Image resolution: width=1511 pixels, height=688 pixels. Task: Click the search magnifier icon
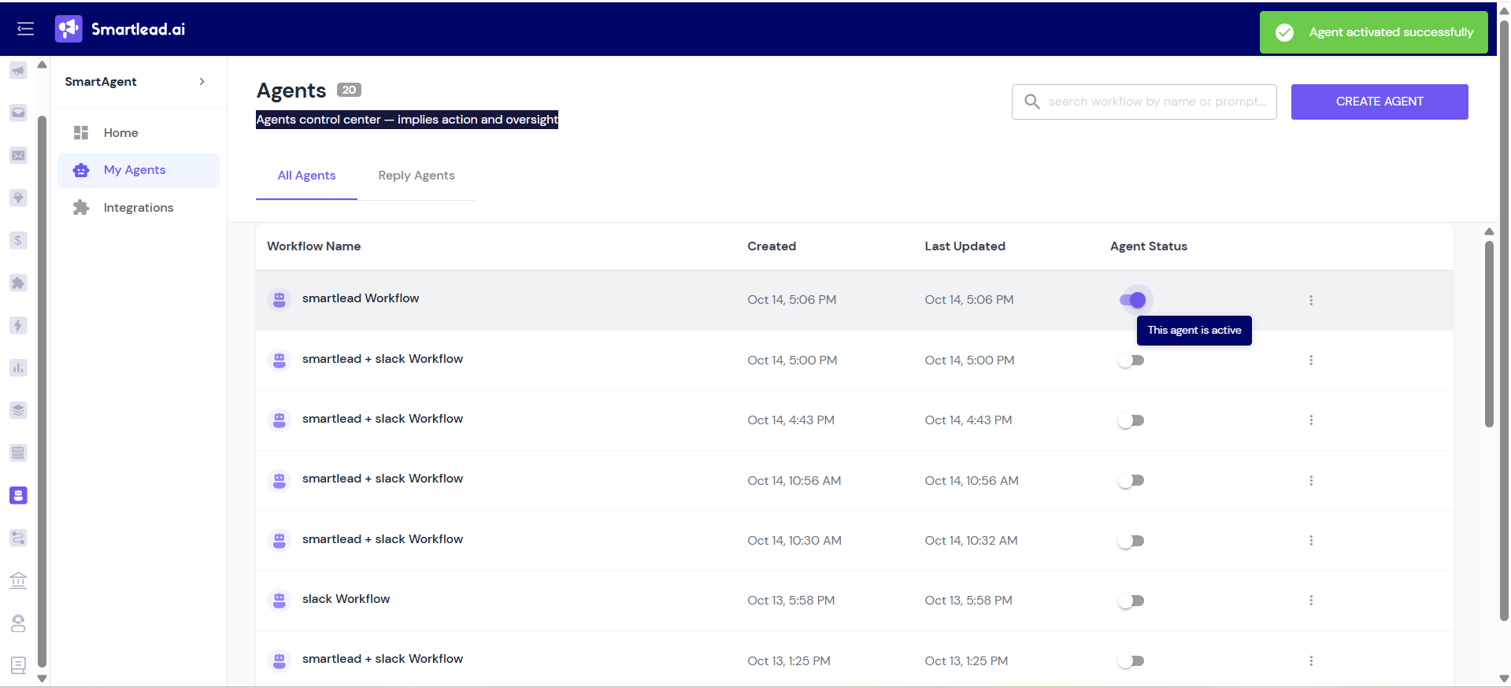(x=1031, y=102)
